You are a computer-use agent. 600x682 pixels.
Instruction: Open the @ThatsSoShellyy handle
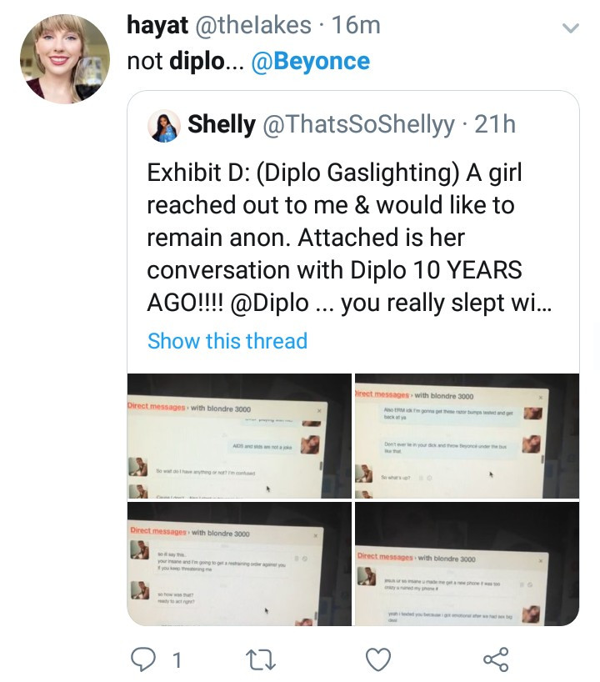coord(360,125)
